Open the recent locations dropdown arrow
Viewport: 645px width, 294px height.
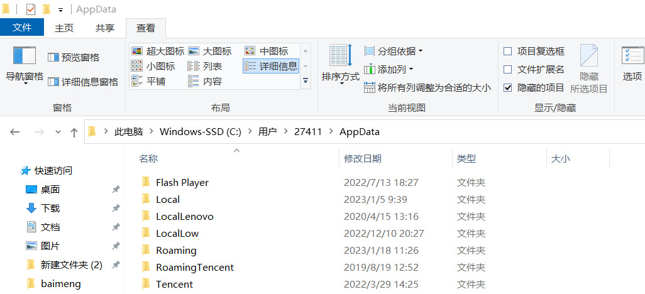click(x=58, y=132)
